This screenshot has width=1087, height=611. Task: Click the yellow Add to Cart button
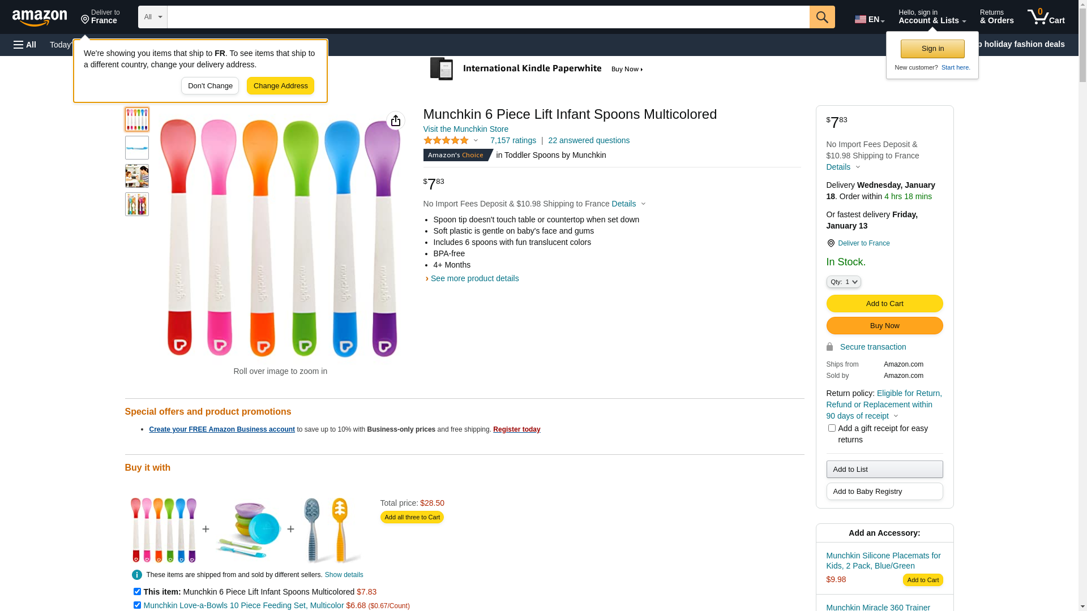point(884,304)
